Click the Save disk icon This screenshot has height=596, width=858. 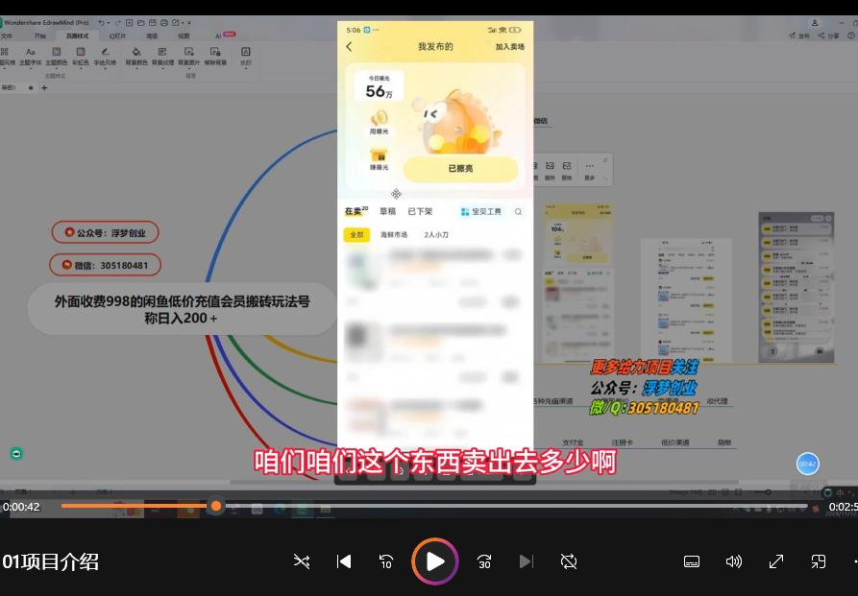[152, 22]
